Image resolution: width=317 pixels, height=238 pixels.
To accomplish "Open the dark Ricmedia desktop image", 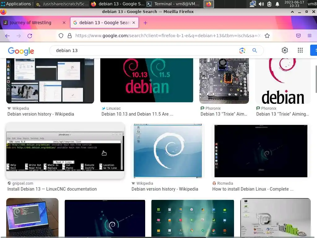I will (x=261, y=151).
